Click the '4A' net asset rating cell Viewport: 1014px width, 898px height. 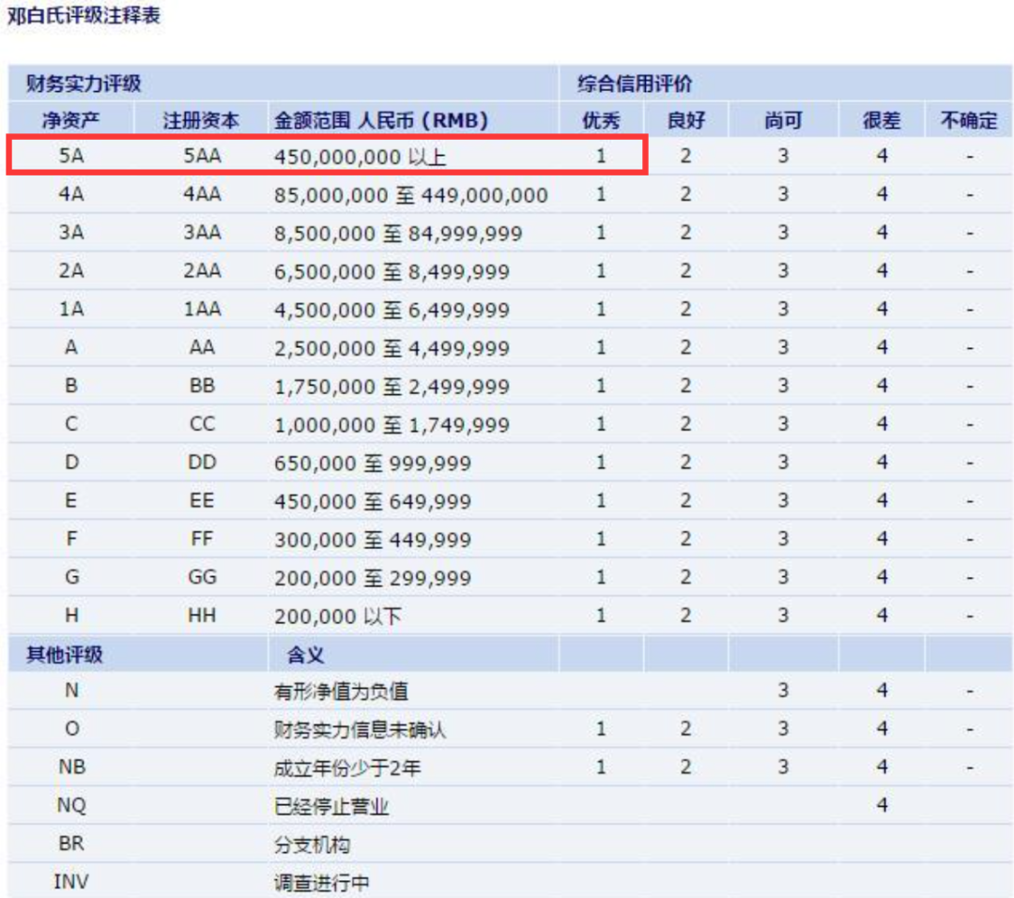click(x=71, y=194)
